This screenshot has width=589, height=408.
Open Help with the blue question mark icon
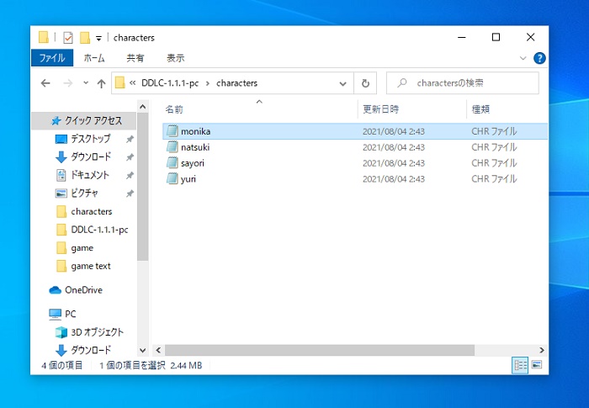coord(539,58)
